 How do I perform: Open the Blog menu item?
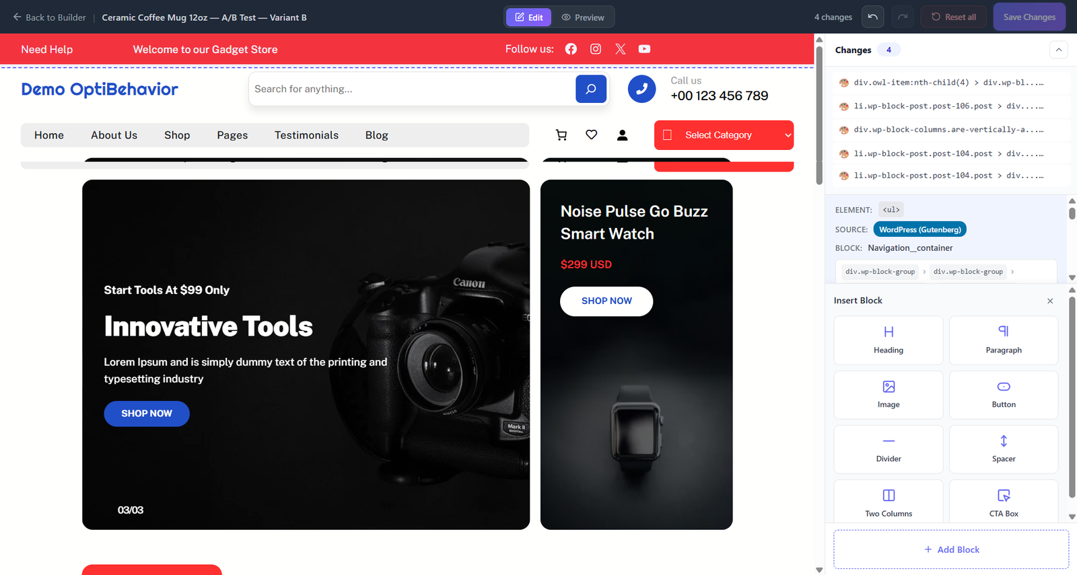point(377,135)
